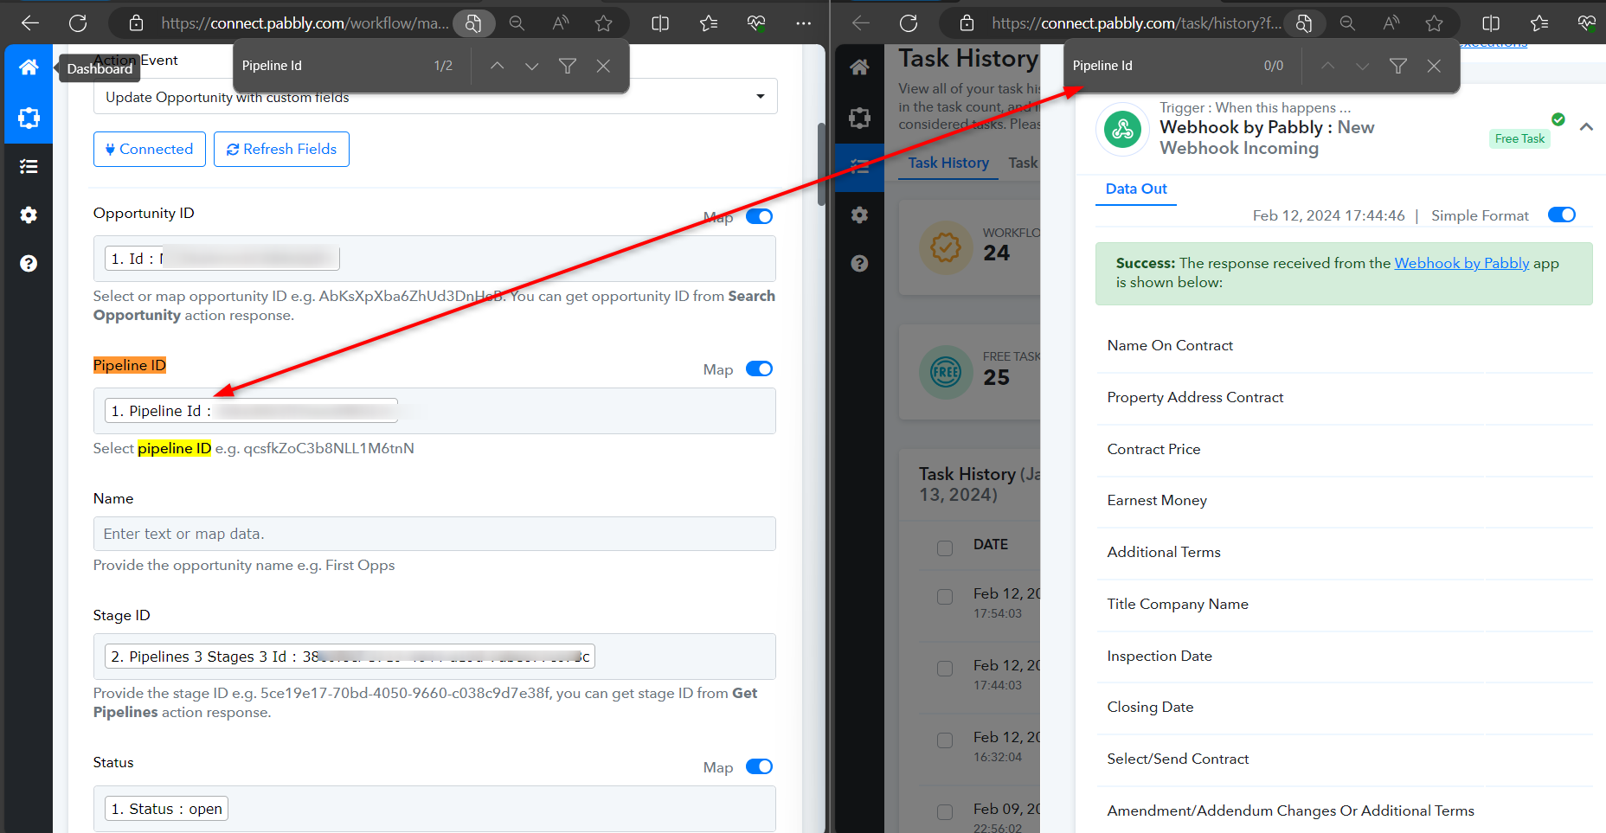The image size is (1606, 833).
Task: Open the left browser's more options menu
Action: (804, 23)
